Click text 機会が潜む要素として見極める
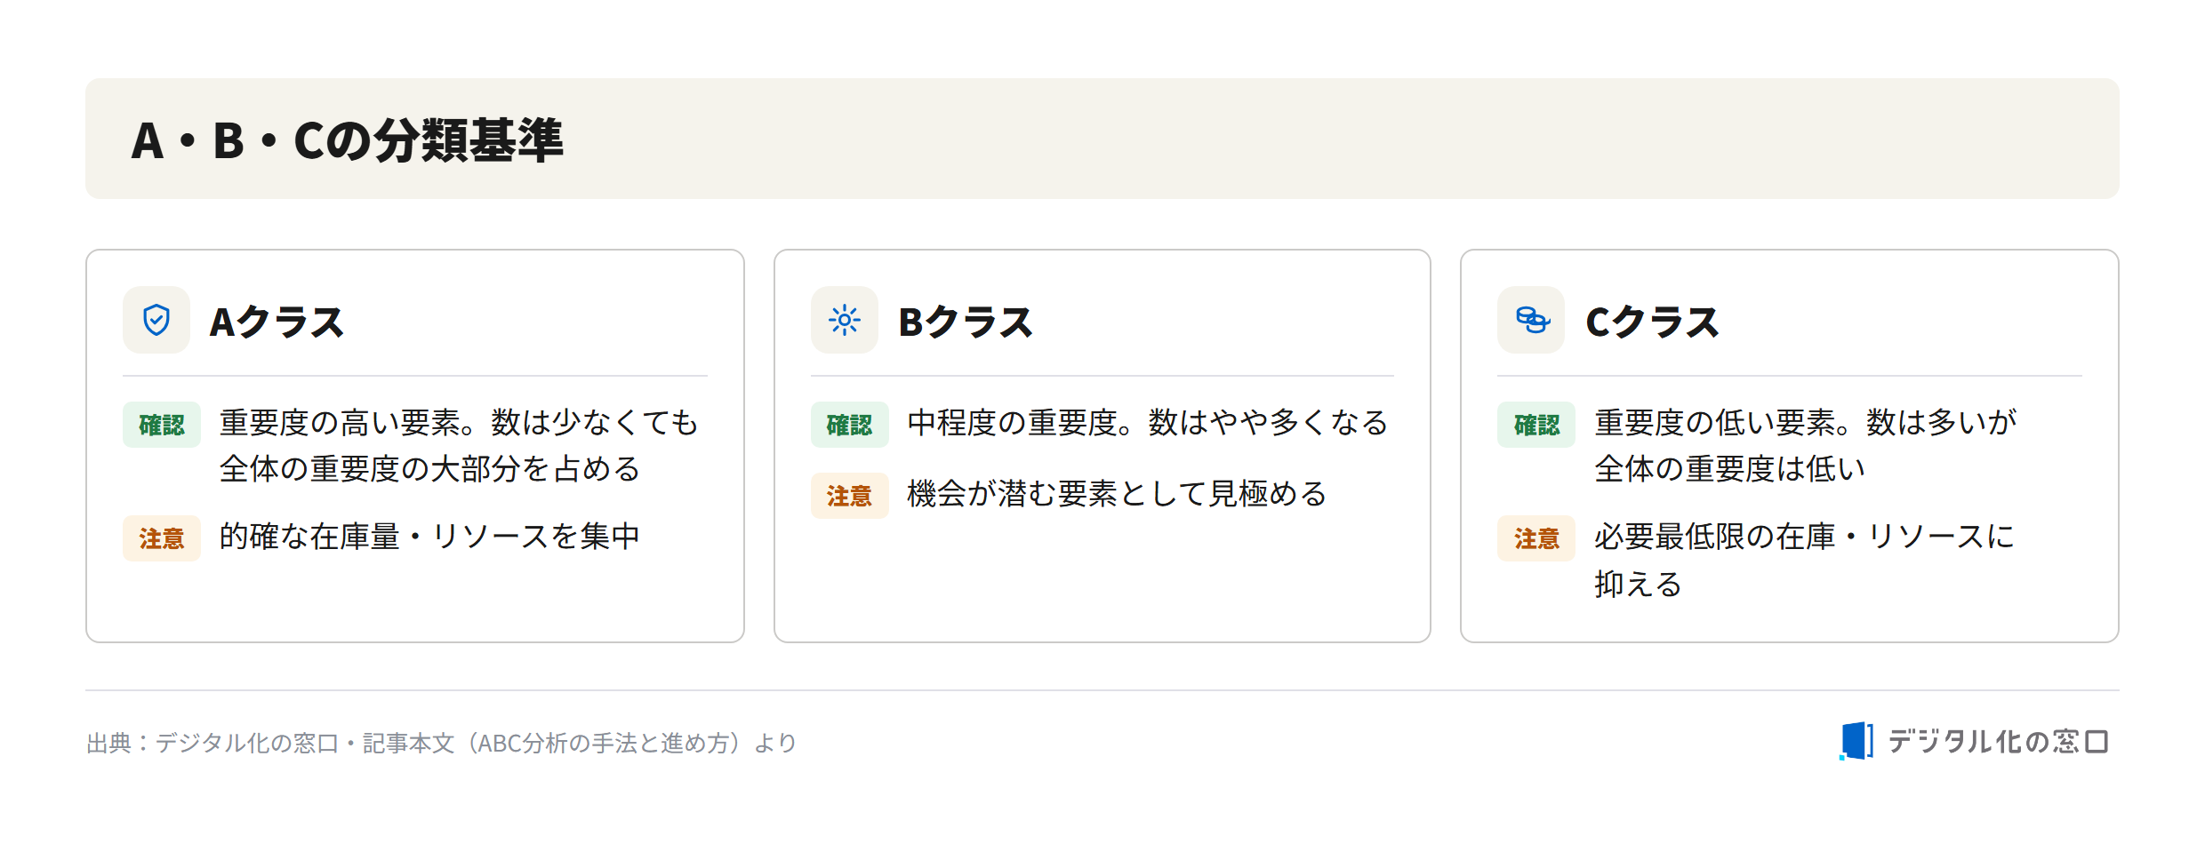The height and width of the screenshot is (844, 2205). [x=1117, y=494]
